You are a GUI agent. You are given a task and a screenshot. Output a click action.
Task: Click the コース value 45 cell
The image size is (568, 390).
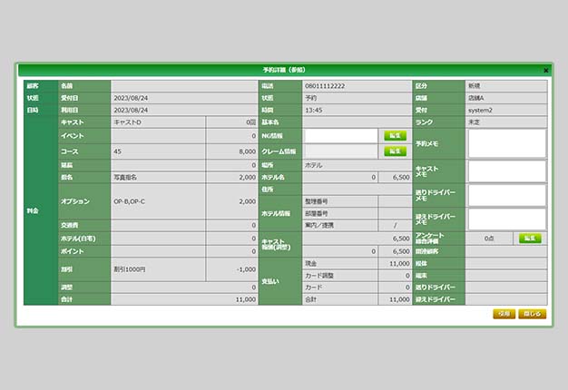coord(158,151)
